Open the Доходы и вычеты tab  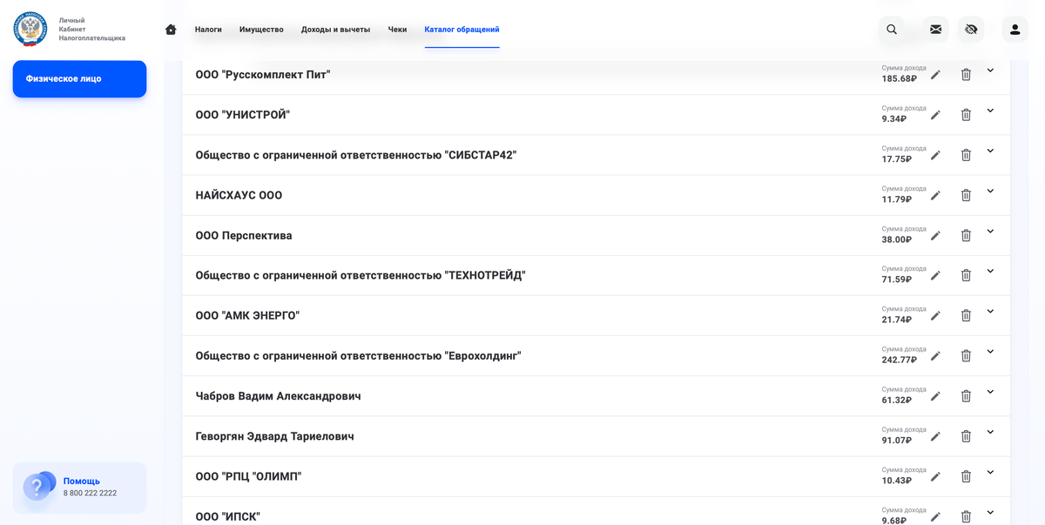[x=335, y=29]
